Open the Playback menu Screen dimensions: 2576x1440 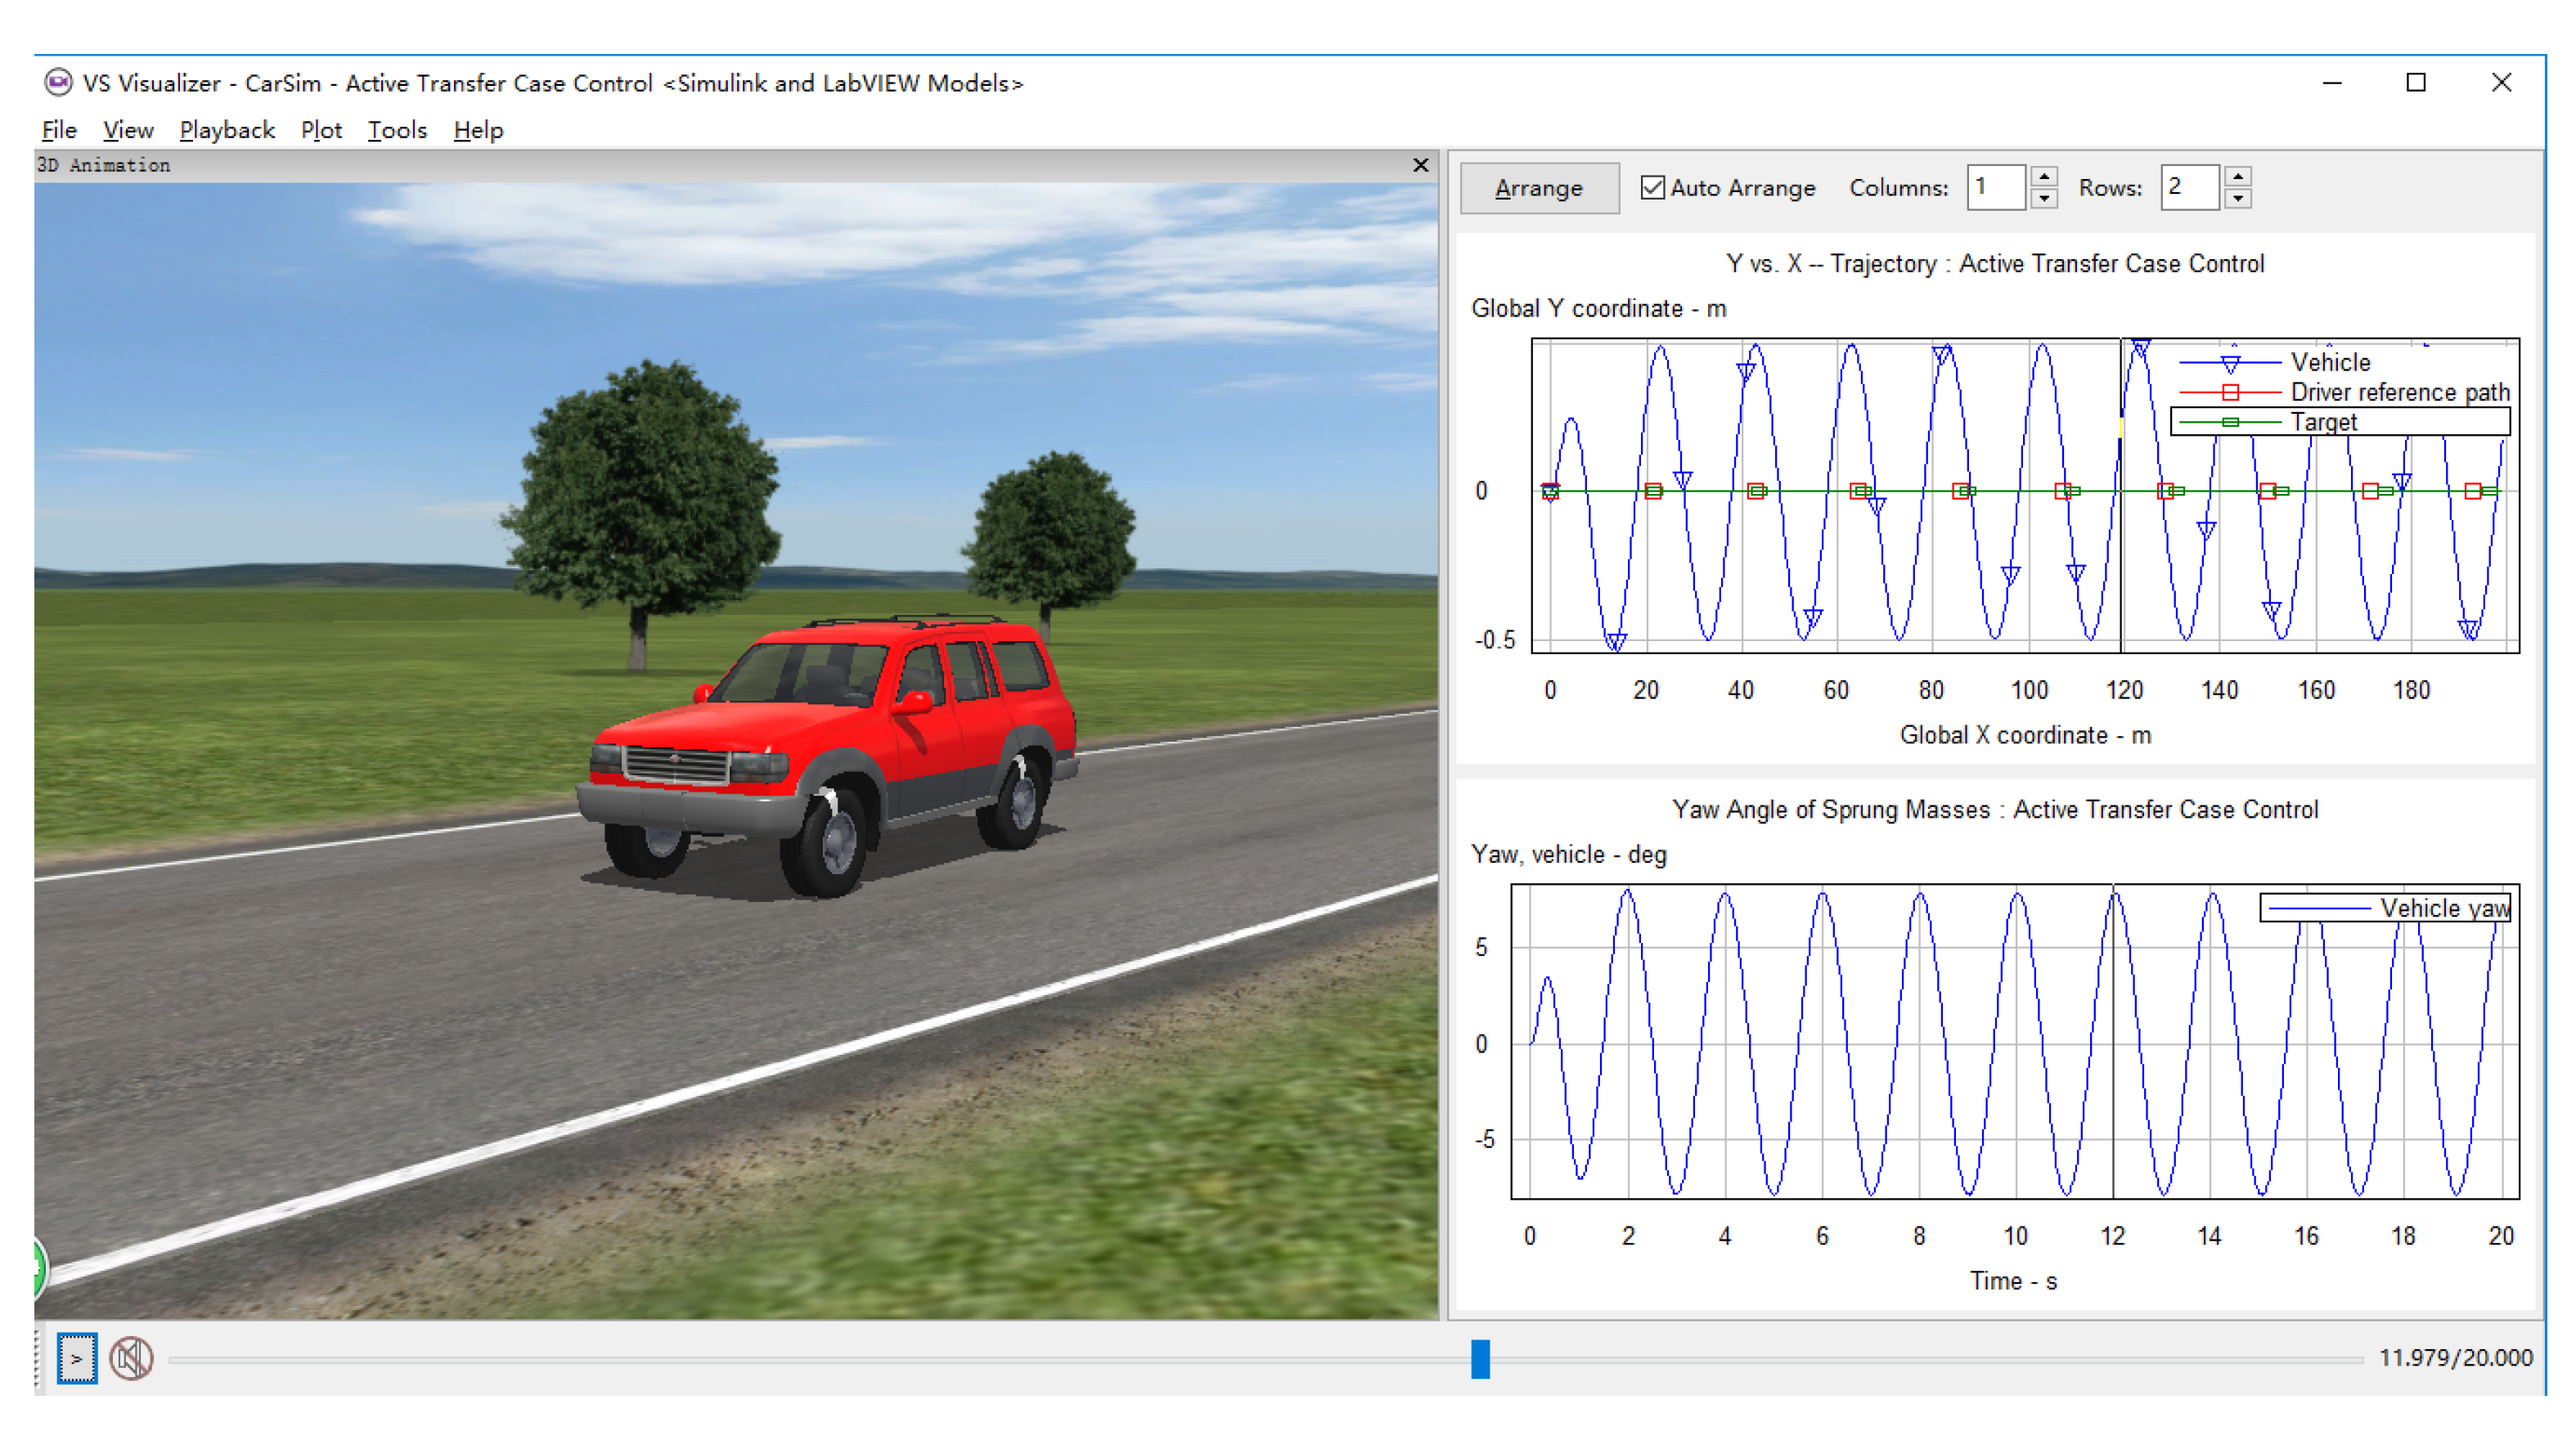point(227,130)
